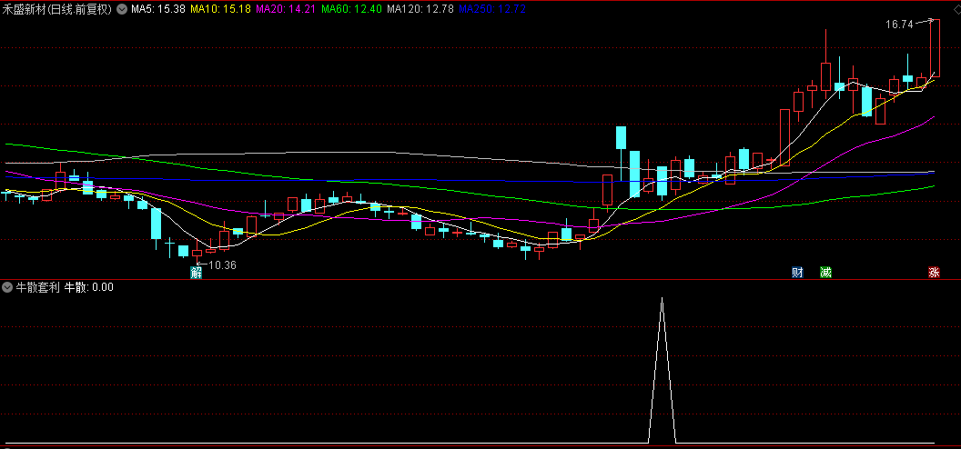Click the green 减 marker icon

[x=826, y=272]
